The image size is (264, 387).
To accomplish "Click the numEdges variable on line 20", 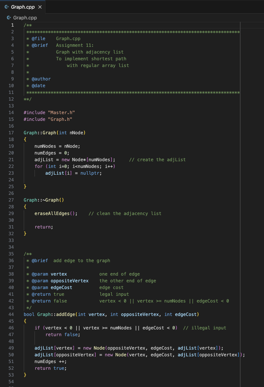I will pos(45,153).
